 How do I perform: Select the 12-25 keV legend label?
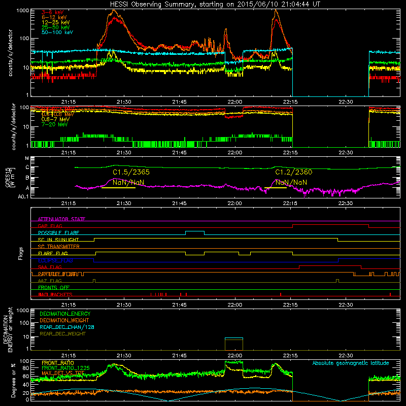coord(56,22)
